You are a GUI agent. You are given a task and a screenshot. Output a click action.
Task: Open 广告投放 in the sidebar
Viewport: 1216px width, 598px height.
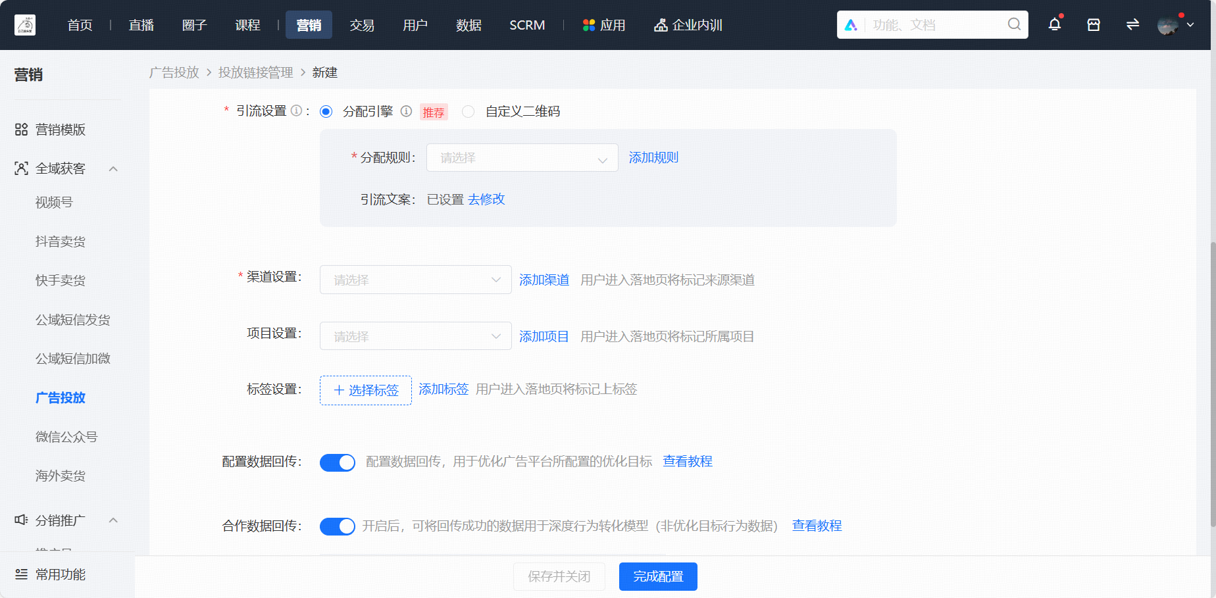61,397
